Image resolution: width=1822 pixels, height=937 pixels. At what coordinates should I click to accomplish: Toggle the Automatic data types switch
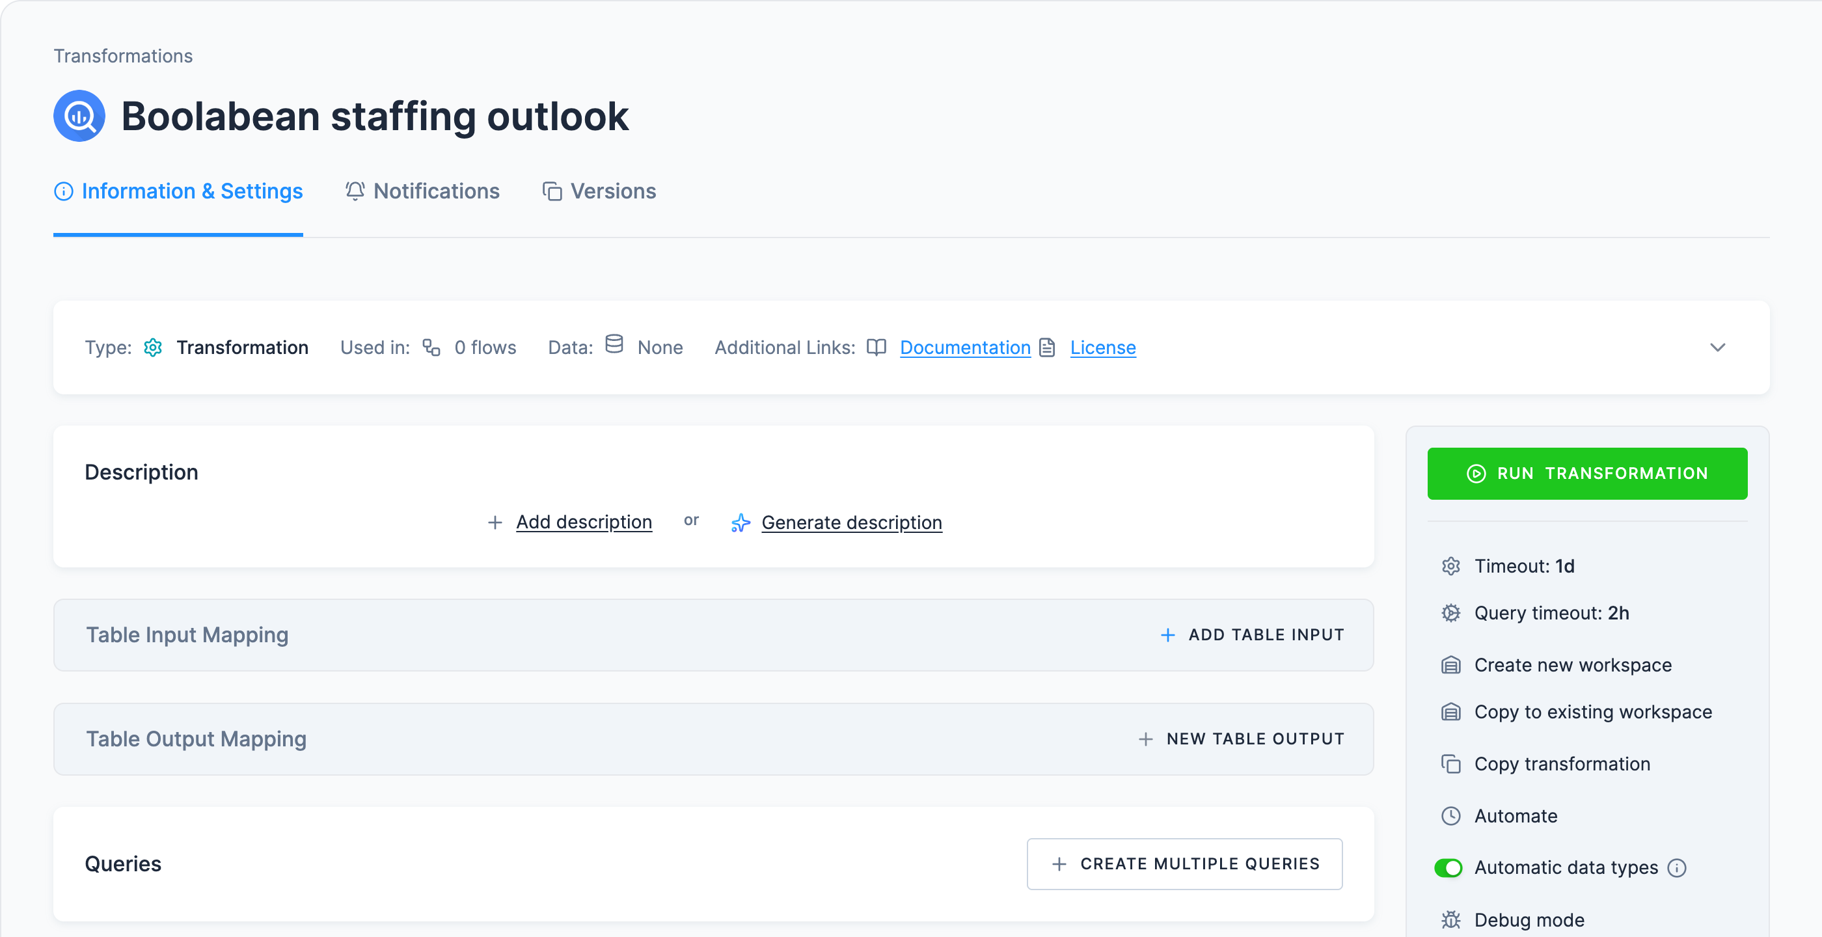(x=1448, y=867)
